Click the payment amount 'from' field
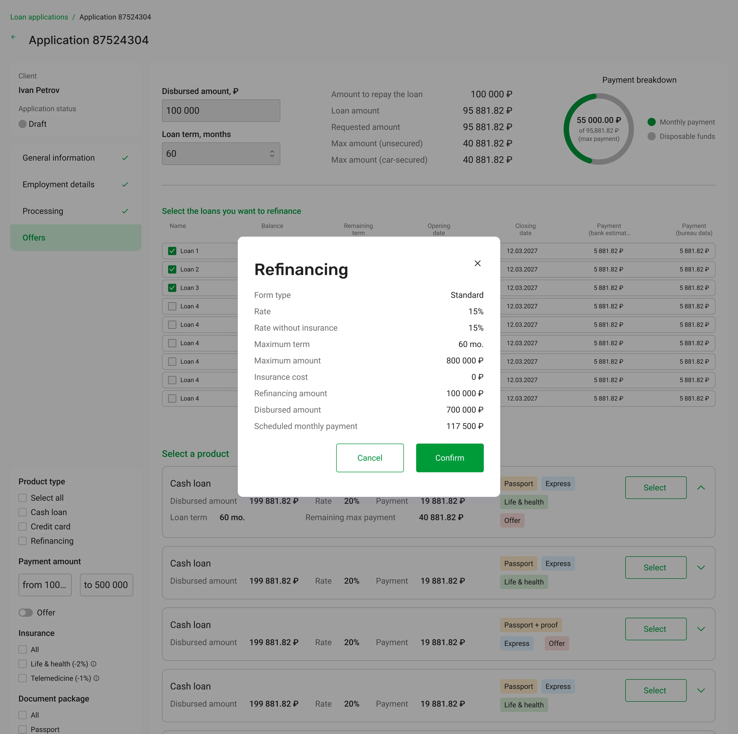The image size is (738, 734). [45, 585]
